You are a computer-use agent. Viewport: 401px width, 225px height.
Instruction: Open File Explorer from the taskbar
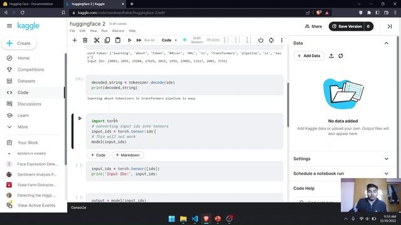coord(183,219)
